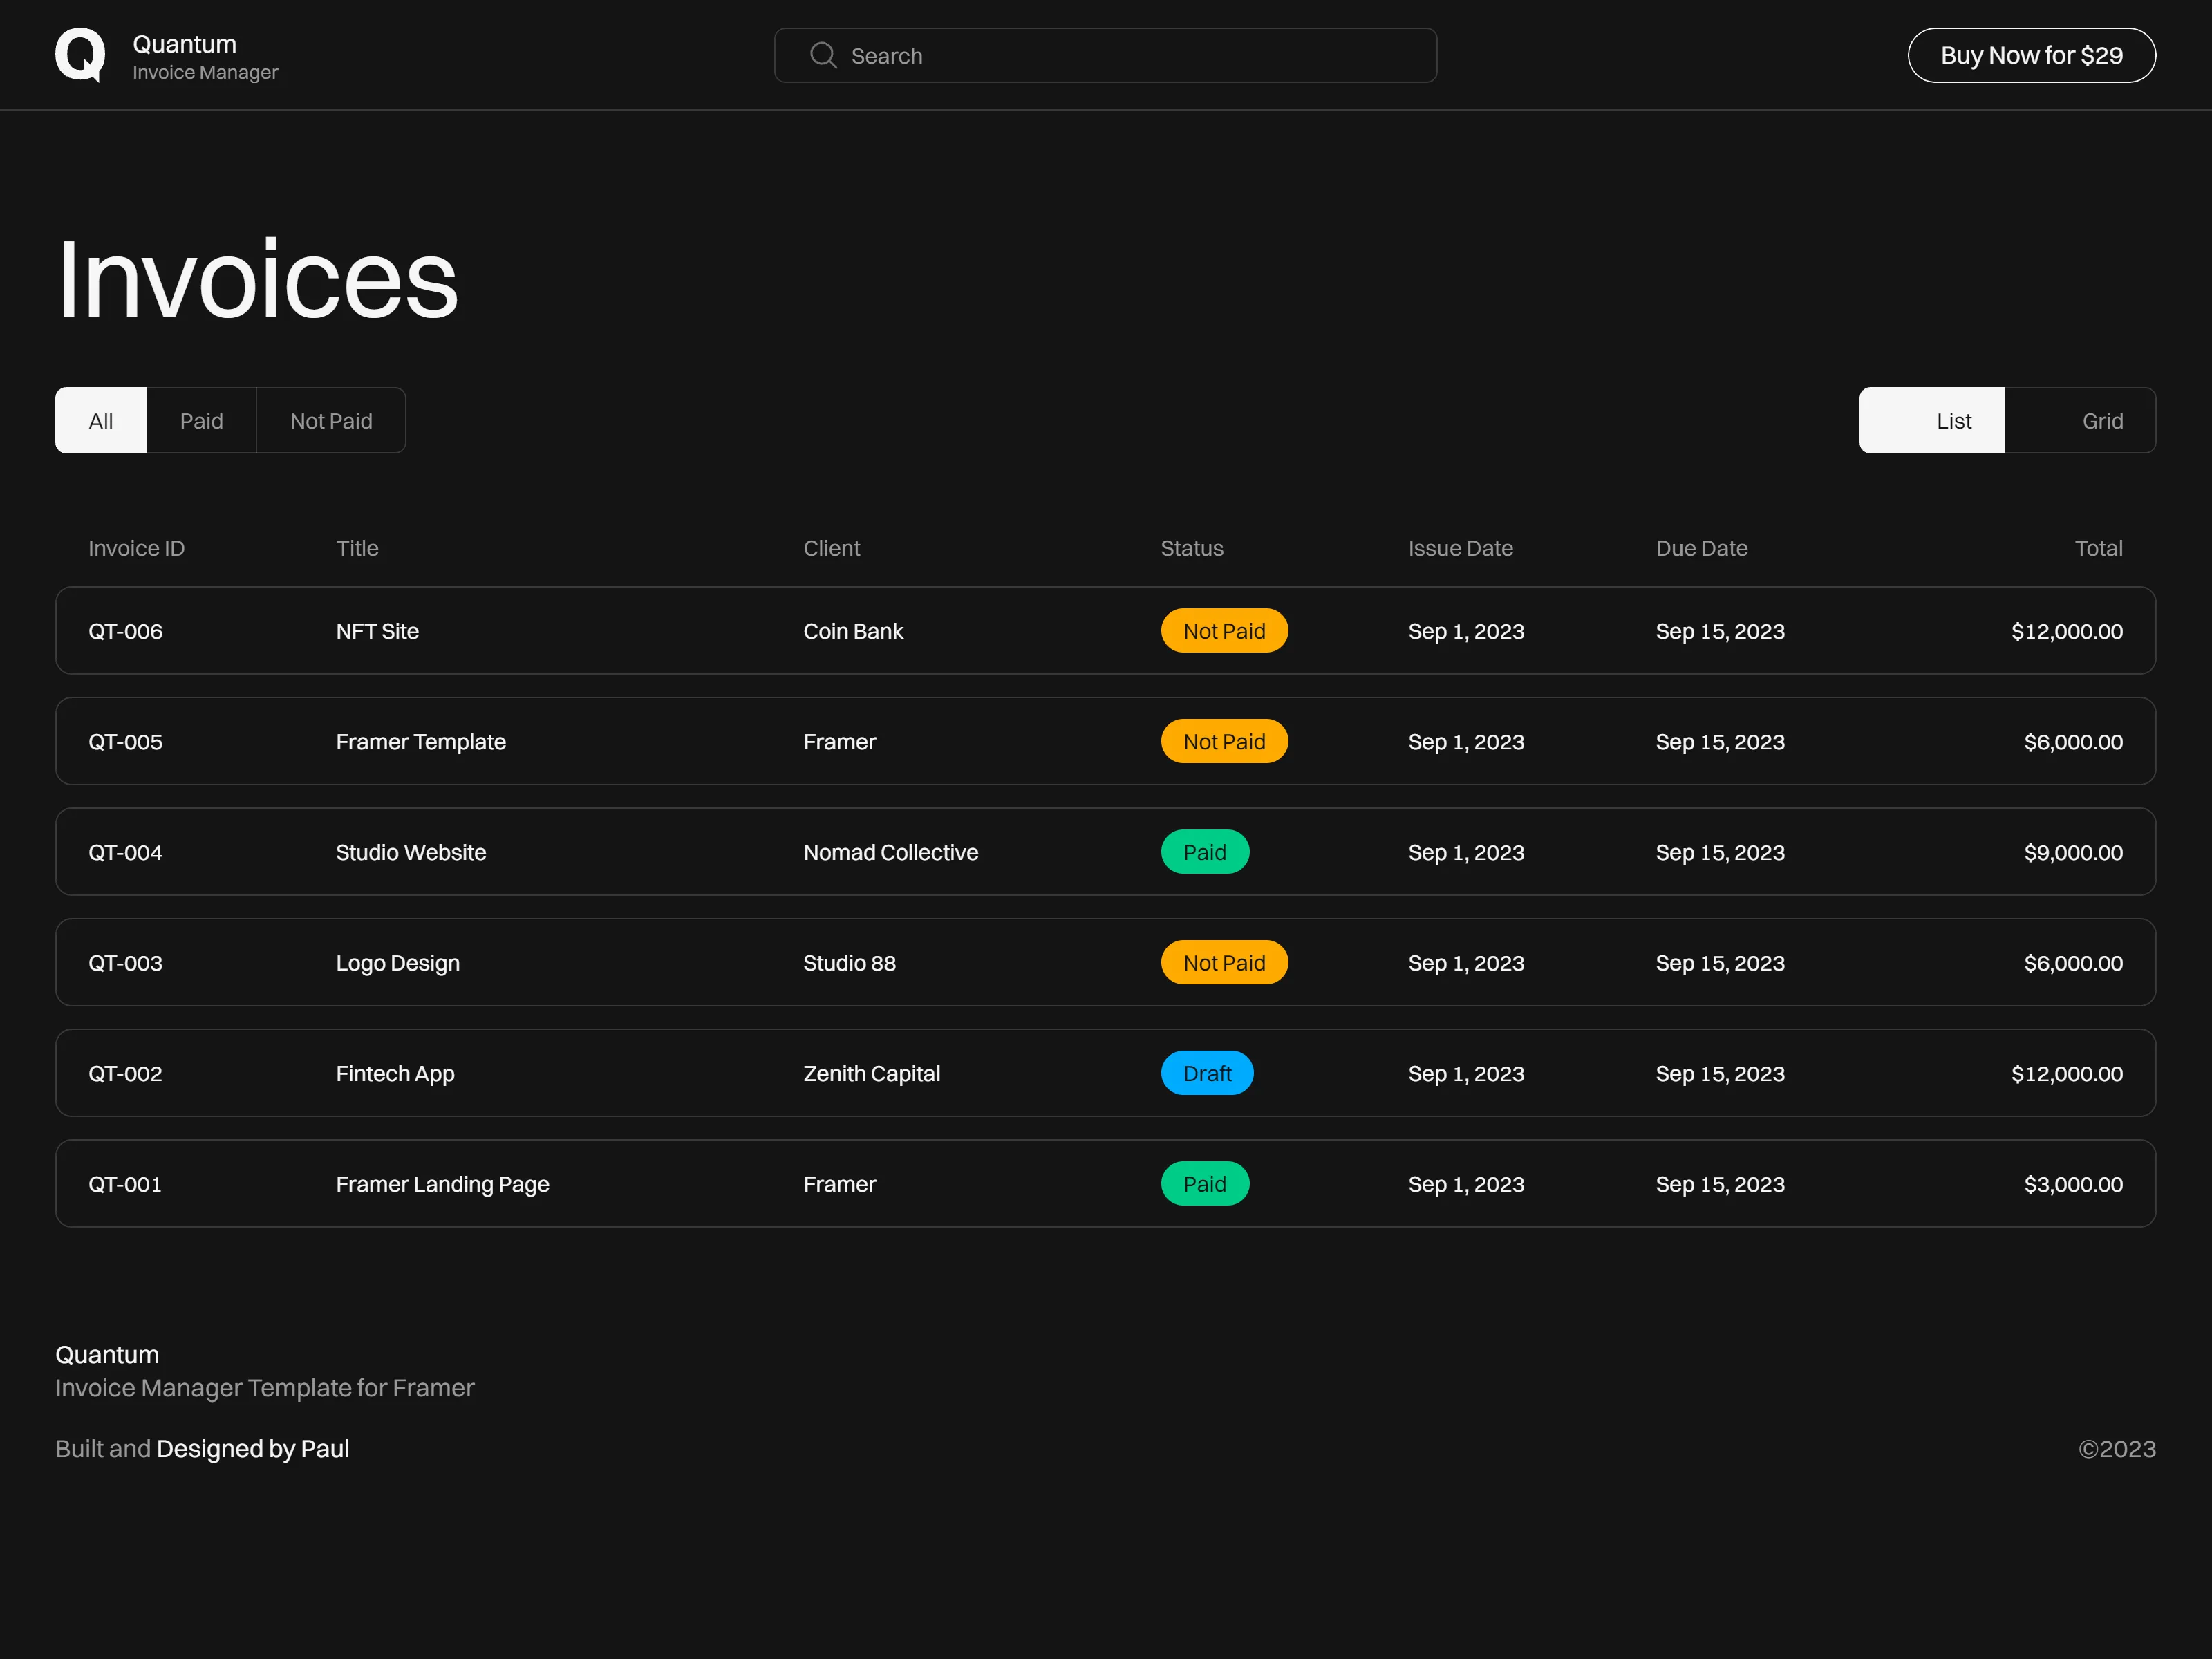
Task: Open invoice QT-002
Action: tap(1105, 1073)
